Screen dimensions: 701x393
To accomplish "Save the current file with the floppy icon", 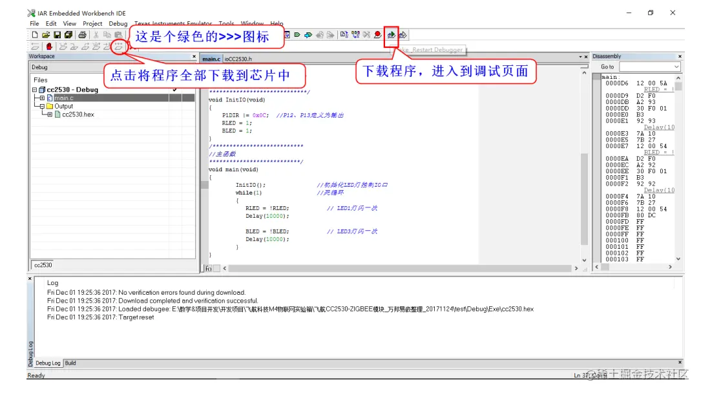I will tap(58, 35).
